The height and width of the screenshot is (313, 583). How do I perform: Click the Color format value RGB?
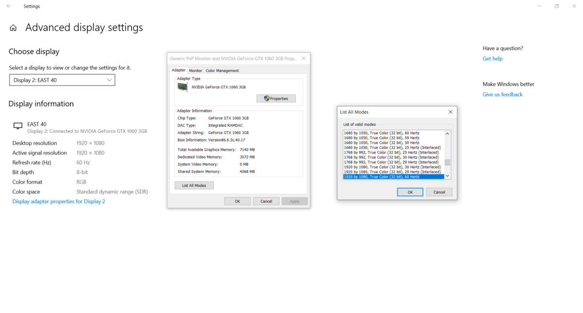[82, 182]
